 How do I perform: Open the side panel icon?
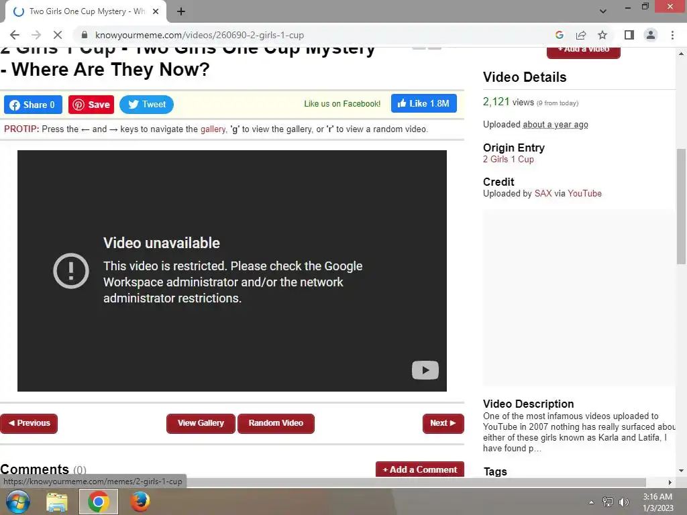[x=629, y=35]
